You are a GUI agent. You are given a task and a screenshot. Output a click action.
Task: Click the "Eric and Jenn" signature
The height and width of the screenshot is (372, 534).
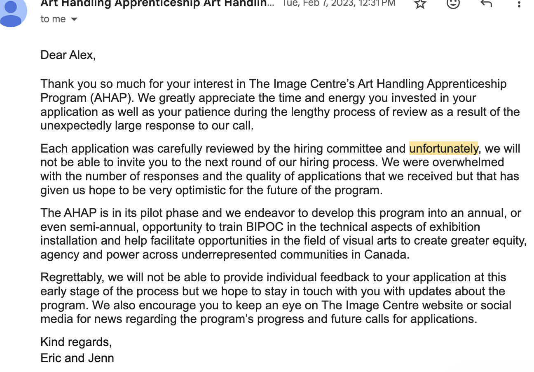pyautogui.click(x=77, y=358)
